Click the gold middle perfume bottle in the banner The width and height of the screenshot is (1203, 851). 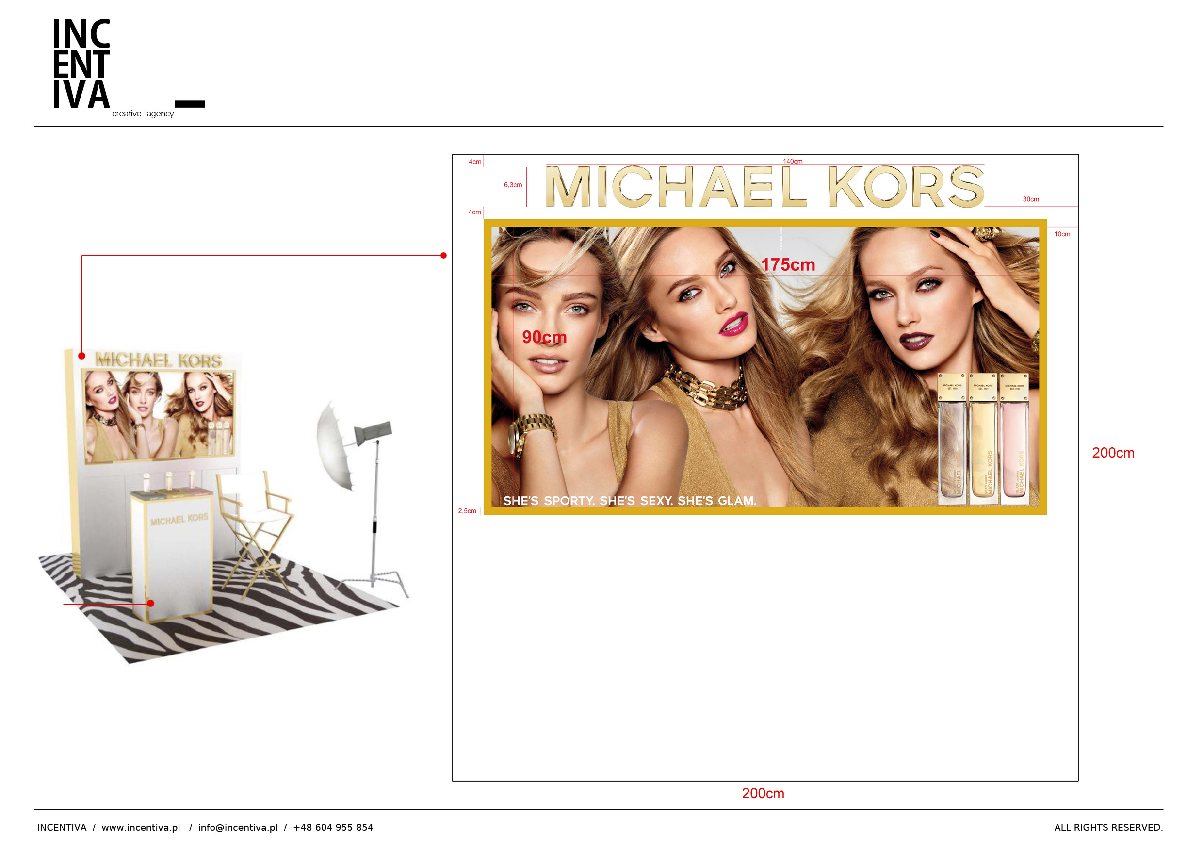click(983, 439)
